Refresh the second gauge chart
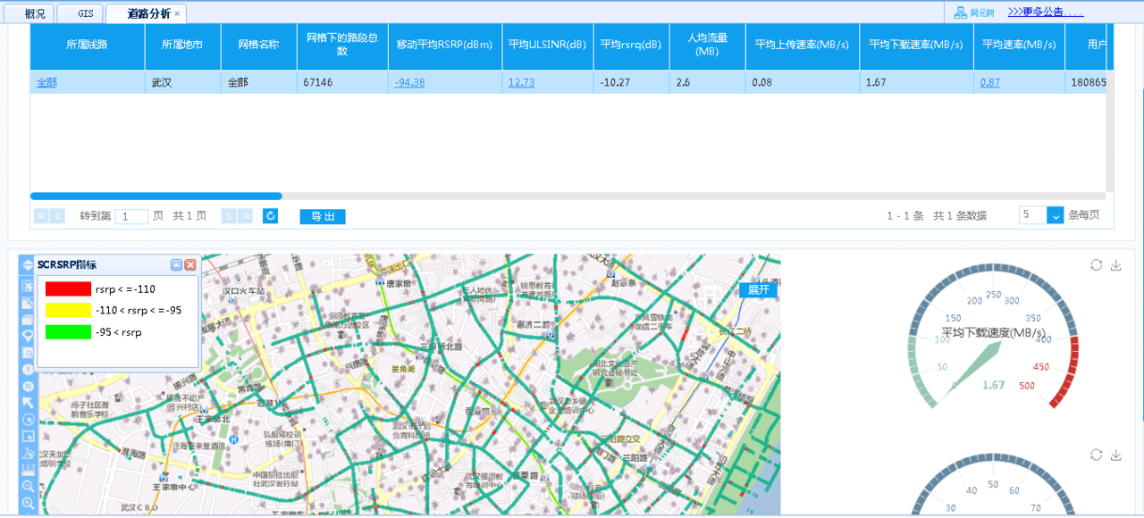1144x518 pixels. (1096, 455)
